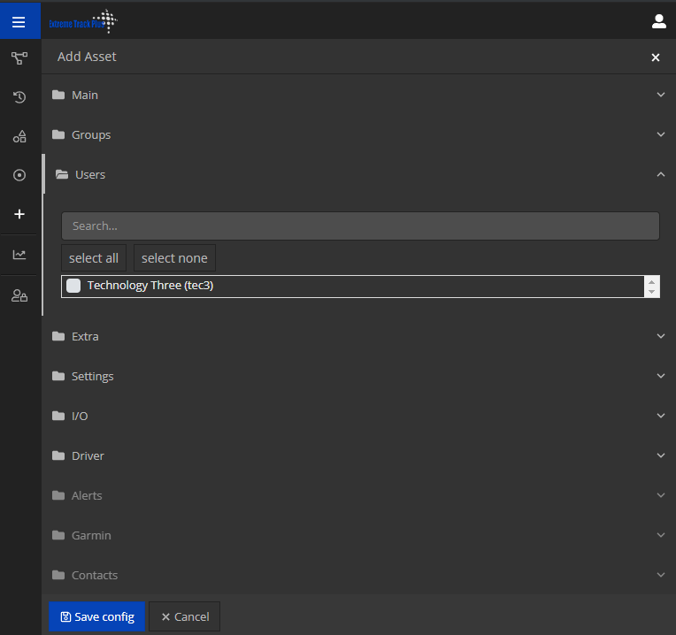
Task: Open the Settings section label
Action: 93,377
